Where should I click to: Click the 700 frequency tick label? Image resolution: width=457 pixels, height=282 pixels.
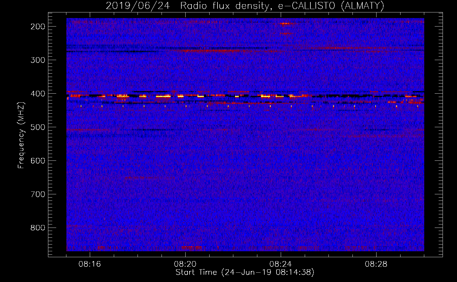38,194
